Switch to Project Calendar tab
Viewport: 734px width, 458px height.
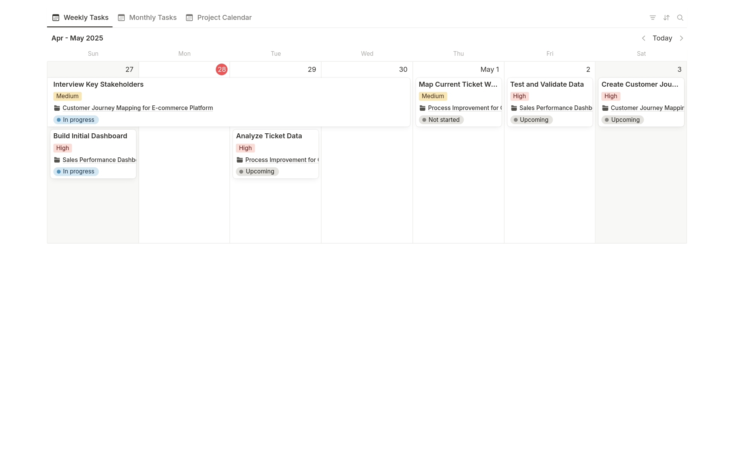224,18
